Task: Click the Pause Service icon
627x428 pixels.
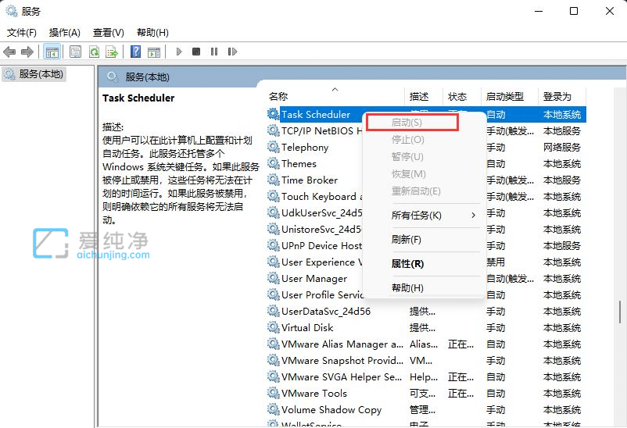Action: click(214, 52)
